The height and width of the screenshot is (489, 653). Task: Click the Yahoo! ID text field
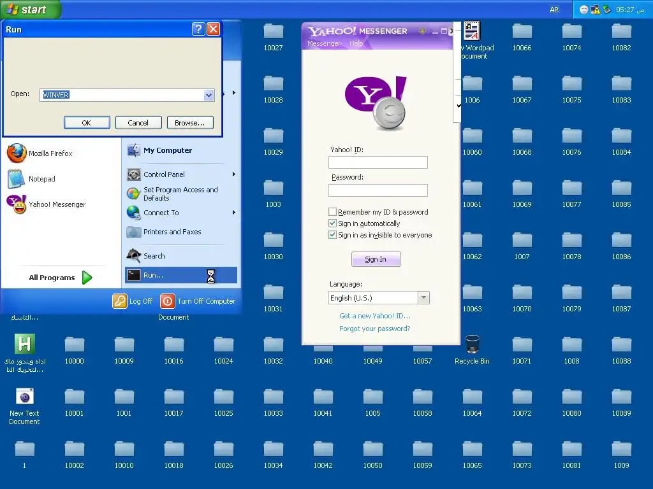pos(378,162)
